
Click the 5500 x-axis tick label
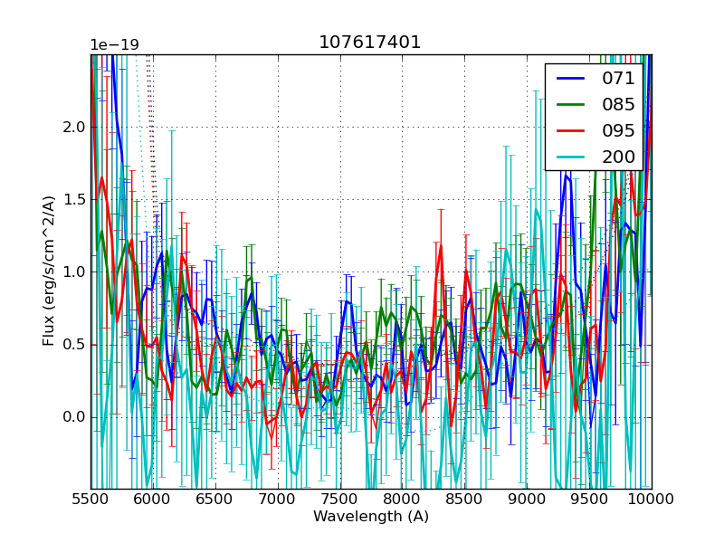90,499
